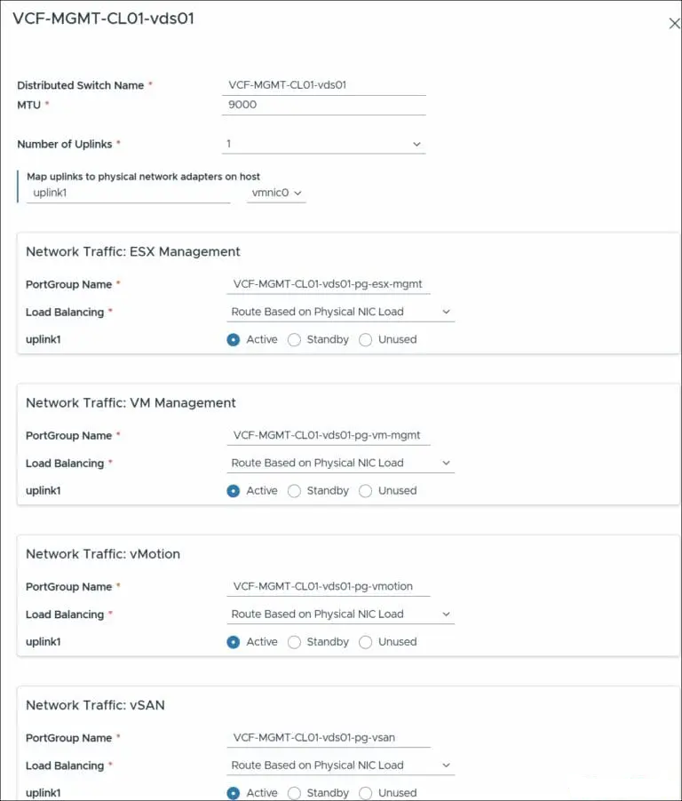Set vMotion uplink1 to Standby
The image size is (682, 801).
tap(295, 641)
